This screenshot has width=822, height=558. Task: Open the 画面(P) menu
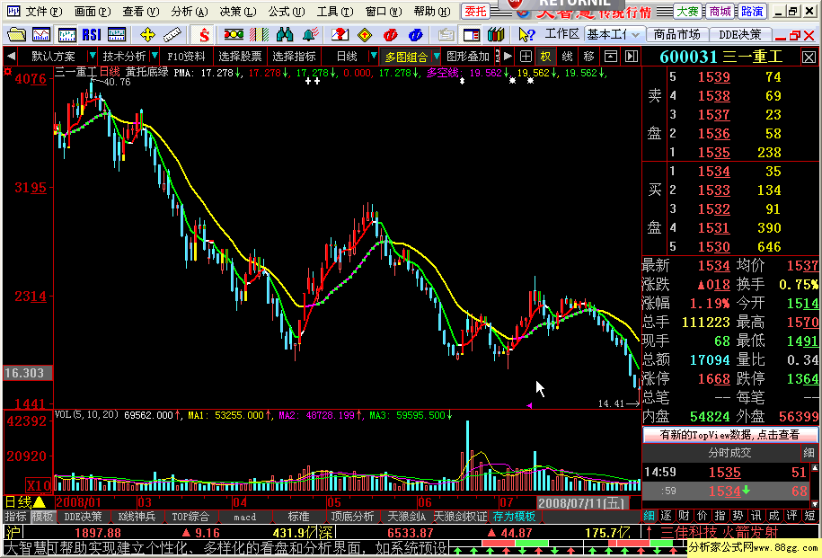coord(93,11)
